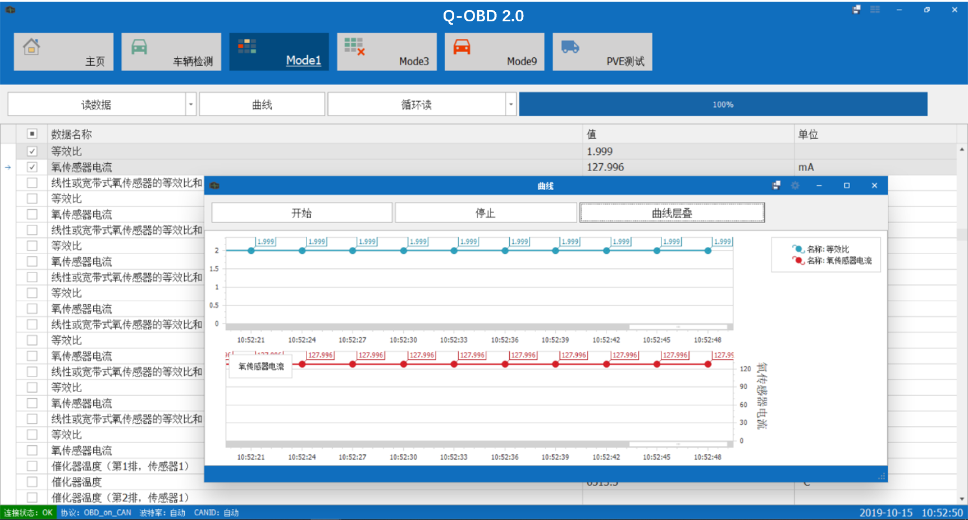Click the layout icon in 曲线 window title bar
The width and height of the screenshot is (968, 520).
point(777,186)
